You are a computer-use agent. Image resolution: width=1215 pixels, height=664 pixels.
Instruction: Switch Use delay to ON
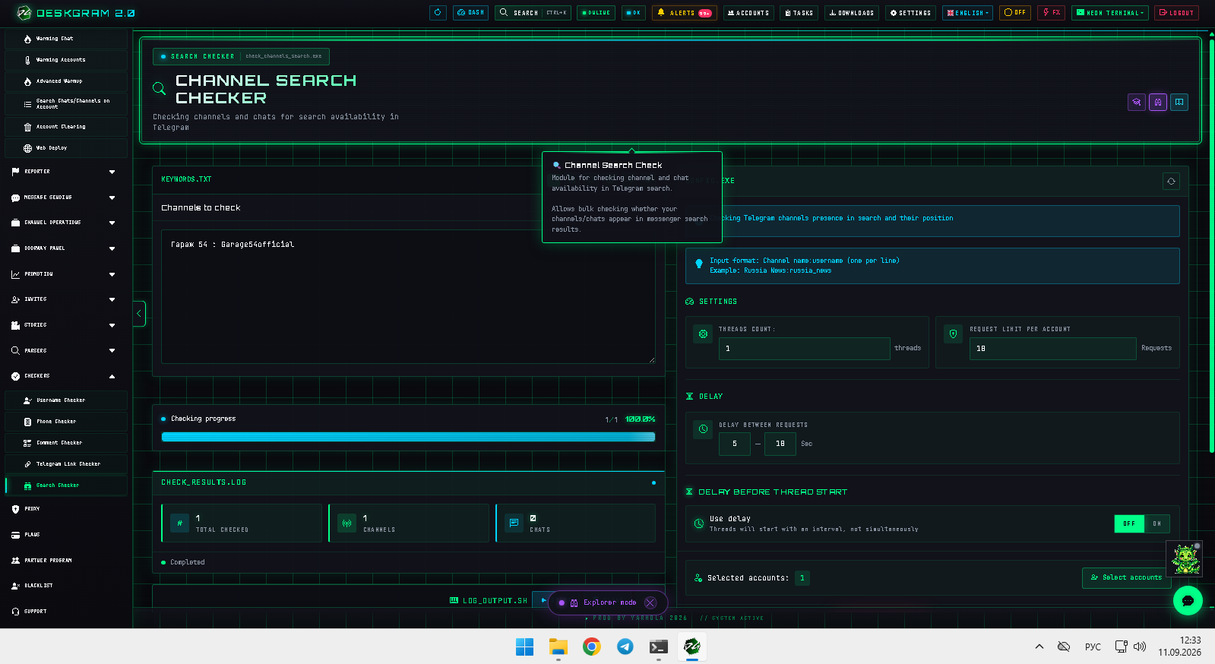1156,523
